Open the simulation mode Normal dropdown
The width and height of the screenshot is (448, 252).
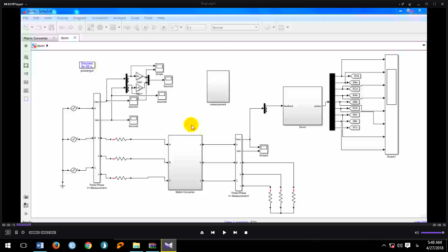(235, 28)
